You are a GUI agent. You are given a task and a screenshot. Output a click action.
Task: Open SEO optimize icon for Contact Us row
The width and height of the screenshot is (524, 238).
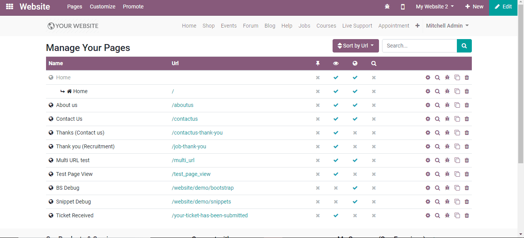click(437, 119)
